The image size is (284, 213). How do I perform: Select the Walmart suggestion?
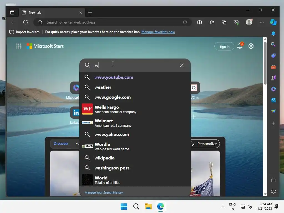135,123
